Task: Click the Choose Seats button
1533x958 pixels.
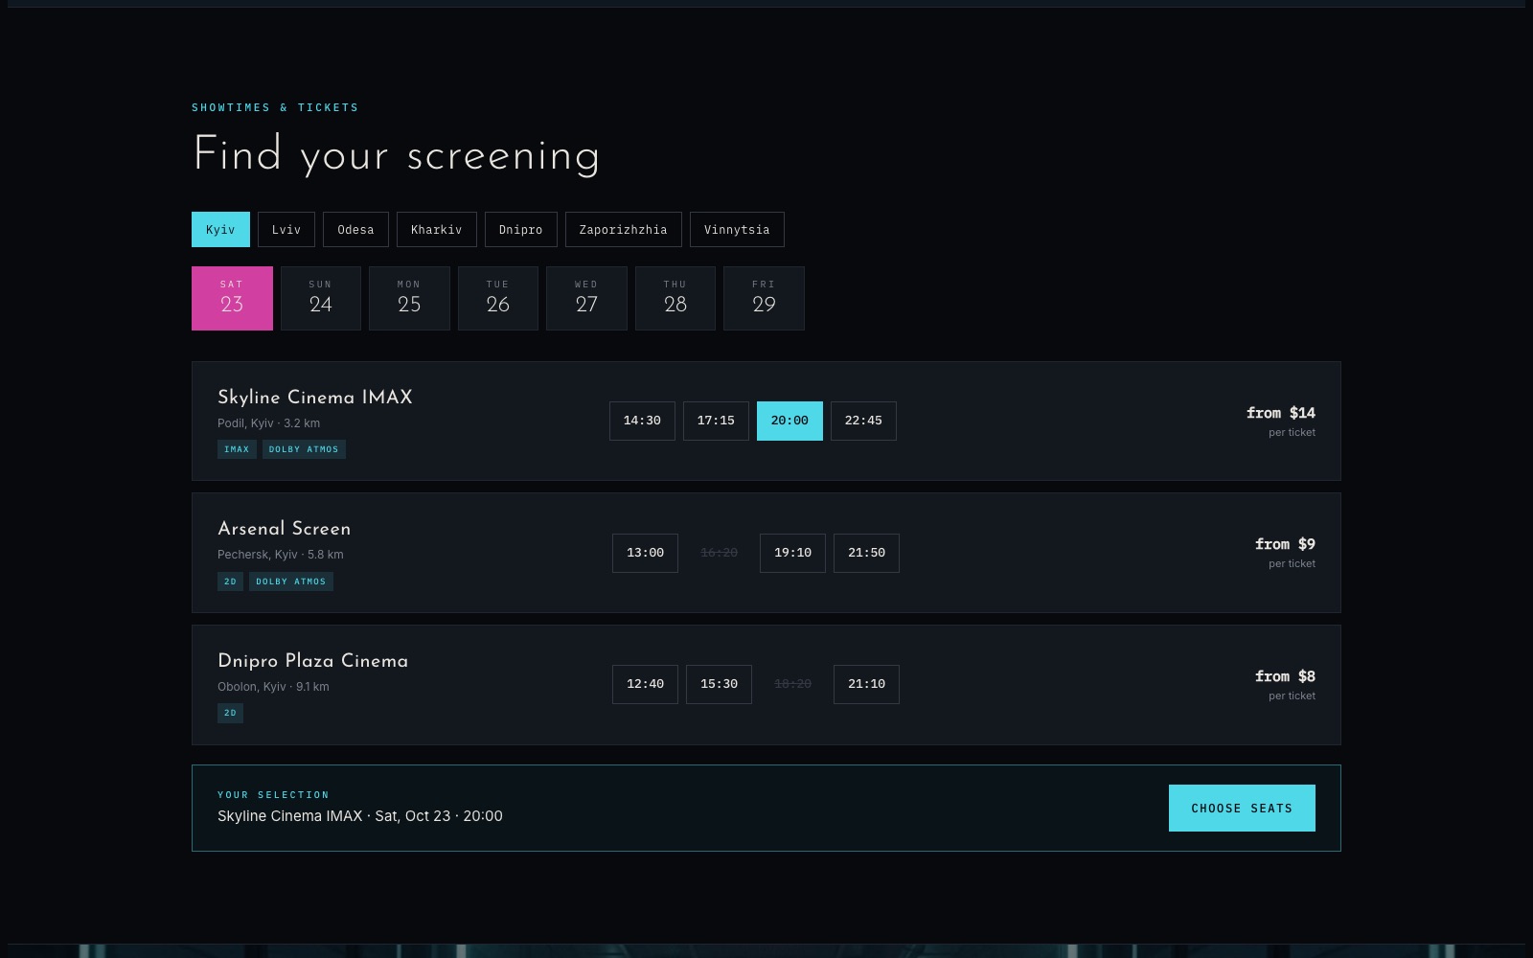Action: 1242,809
